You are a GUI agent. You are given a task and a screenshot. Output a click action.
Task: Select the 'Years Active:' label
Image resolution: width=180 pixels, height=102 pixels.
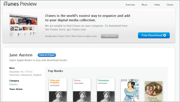tap(16, 89)
